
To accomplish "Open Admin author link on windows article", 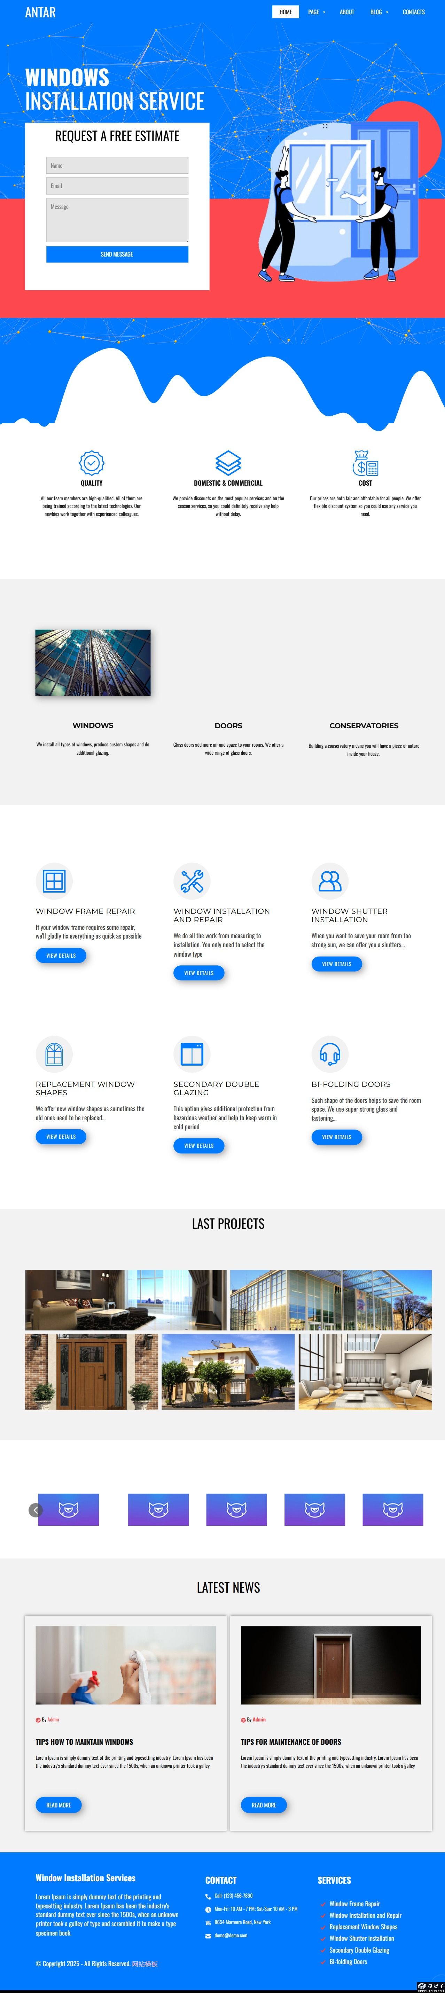I will coord(53,1719).
